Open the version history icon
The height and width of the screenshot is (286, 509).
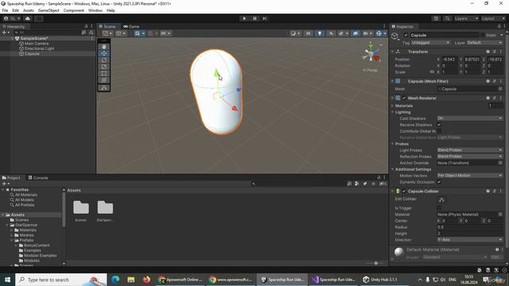tap(436, 18)
